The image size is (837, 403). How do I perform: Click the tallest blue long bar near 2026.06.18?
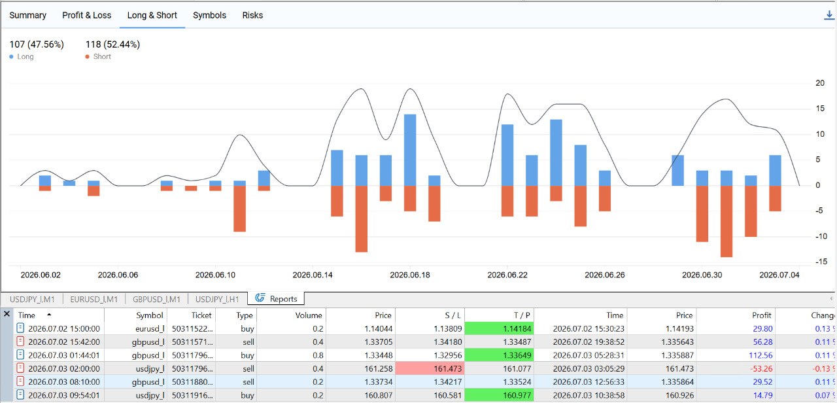pos(410,150)
